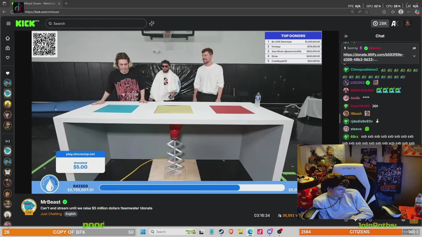Click the MrBeast channel name
Image resolution: width=422 pixels, height=237 pixels.
50,202
